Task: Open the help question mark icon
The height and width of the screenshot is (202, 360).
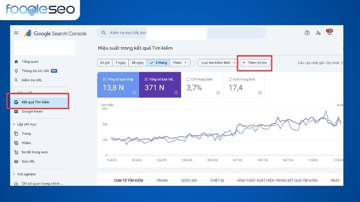Action: click(x=307, y=33)
